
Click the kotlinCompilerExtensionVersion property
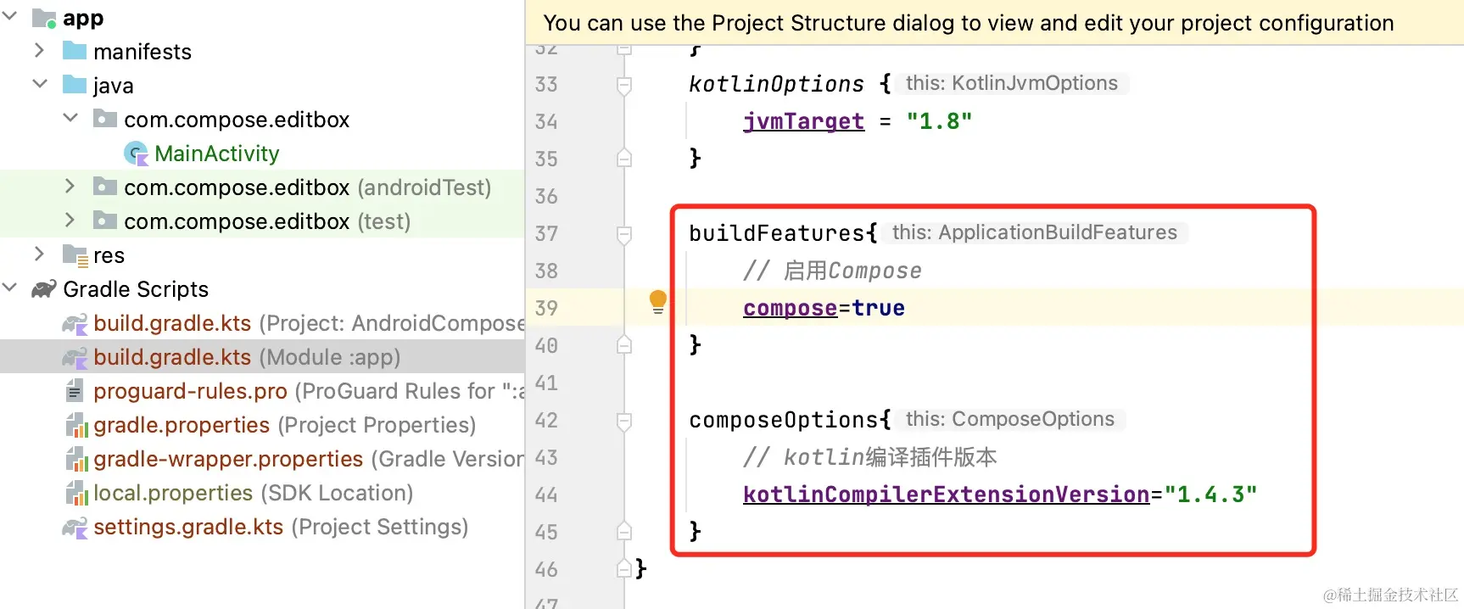click(946, 494)
